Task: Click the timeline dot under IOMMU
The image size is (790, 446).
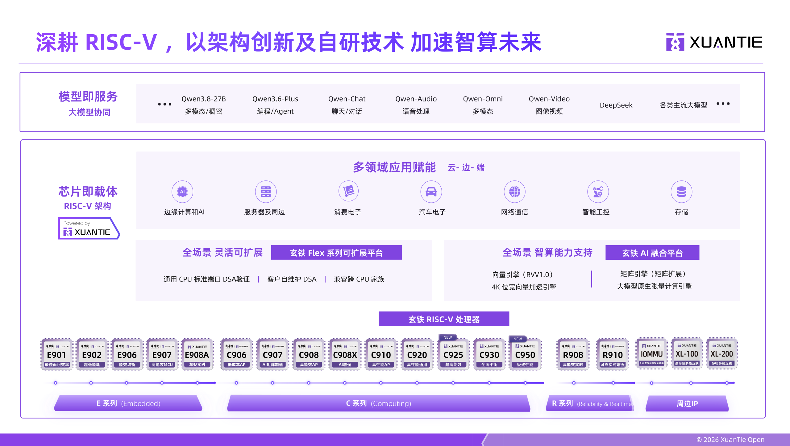Action: (651, 383)
